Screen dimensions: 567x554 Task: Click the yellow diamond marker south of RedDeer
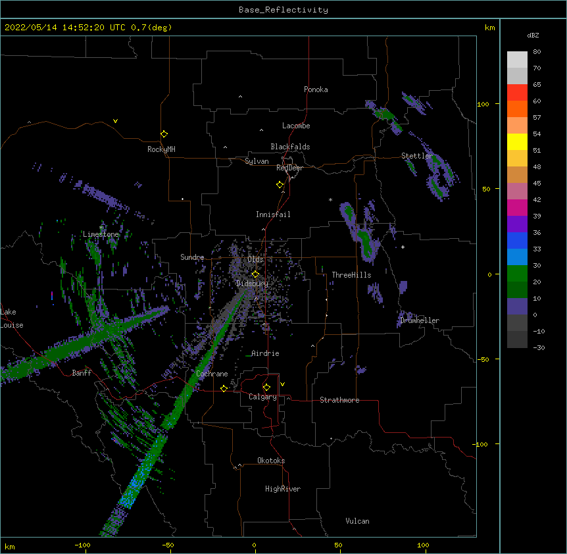click(x=280, y=185)
